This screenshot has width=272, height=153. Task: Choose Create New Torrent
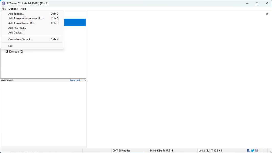click(x=20, y=39)
